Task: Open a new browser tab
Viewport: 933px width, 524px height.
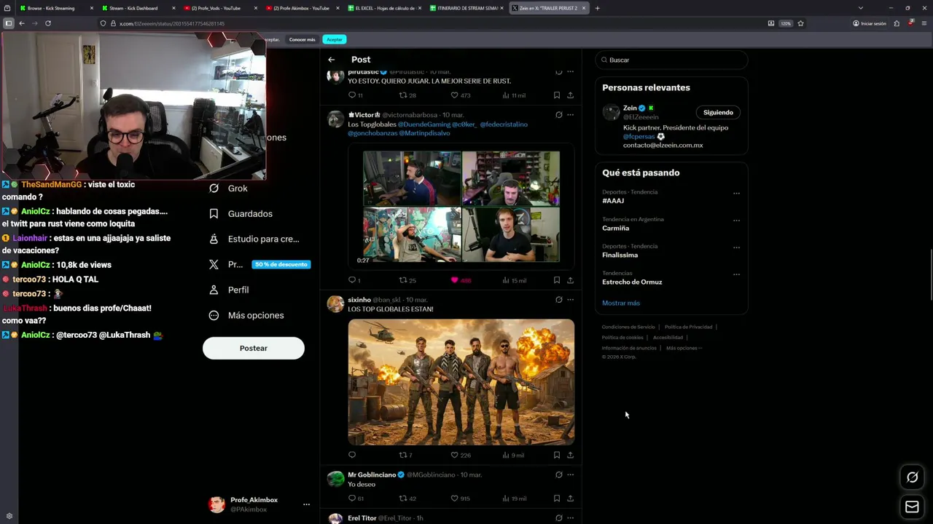Action: pos(597,8)
